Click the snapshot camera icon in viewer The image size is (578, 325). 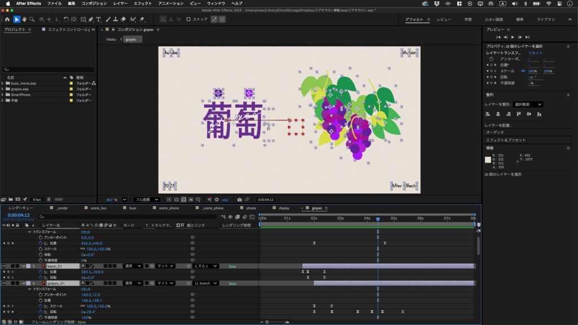240,200
